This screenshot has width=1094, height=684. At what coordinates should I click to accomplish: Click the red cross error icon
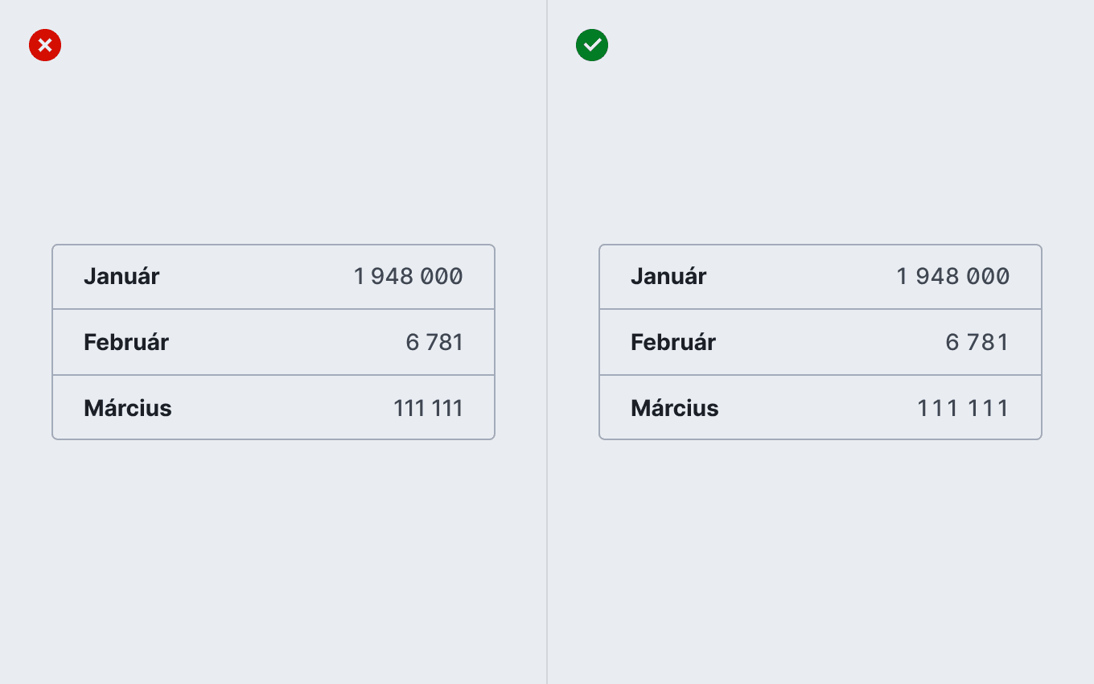tap(45, 45)
